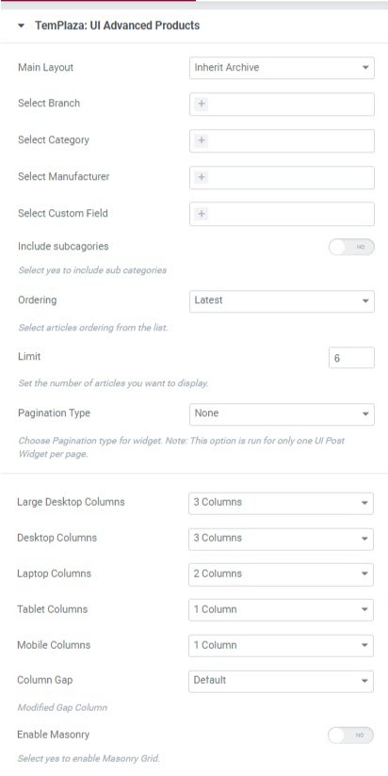Open the Desktop Columns dropdown
Screen dimensions: 388x776
(281, 539)
